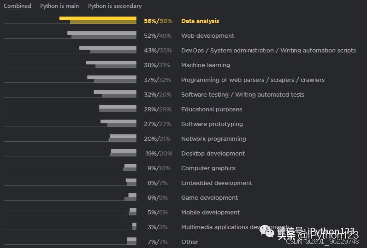The width and height of the screenshot is (367, 248).
Task: Click the WeChat logo icon in watermark
Action: click(267, 231)
